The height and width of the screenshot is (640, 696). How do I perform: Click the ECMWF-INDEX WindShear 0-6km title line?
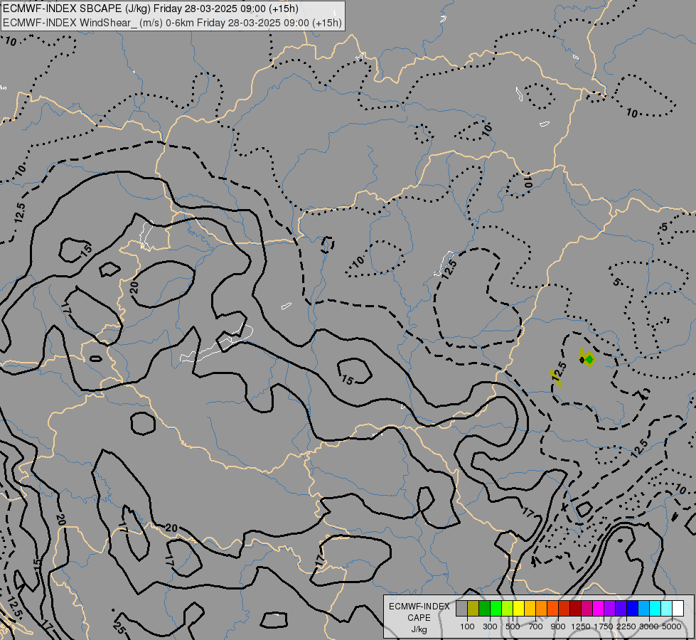(172, 23)
